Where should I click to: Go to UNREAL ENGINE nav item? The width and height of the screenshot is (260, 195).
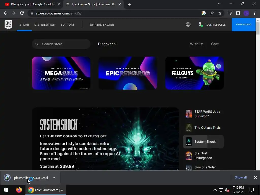pyautogui.click(x=102, y=25)
